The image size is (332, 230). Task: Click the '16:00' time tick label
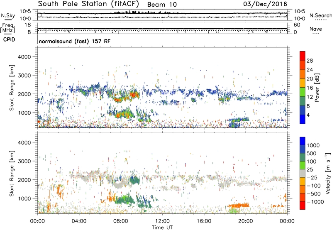point(204,221)
